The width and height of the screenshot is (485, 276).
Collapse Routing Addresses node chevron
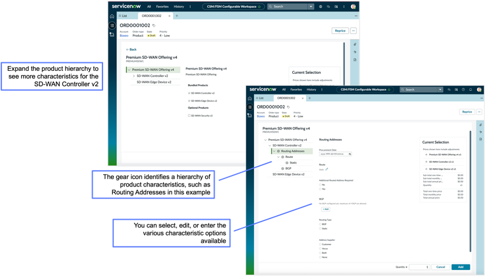coord(274,151)
